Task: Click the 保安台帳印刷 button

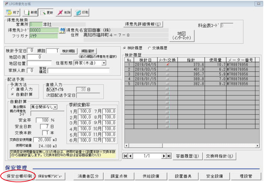Action: point(19,176)
